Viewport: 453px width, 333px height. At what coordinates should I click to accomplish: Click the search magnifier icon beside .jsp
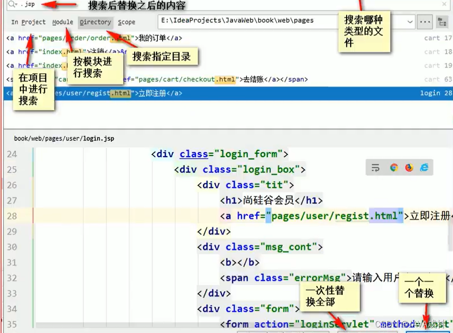[13, 4]
